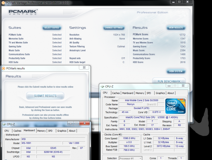Click the Package field Socket P (478)
Screen dimensions: 212x160
click(x=141, y=108)
